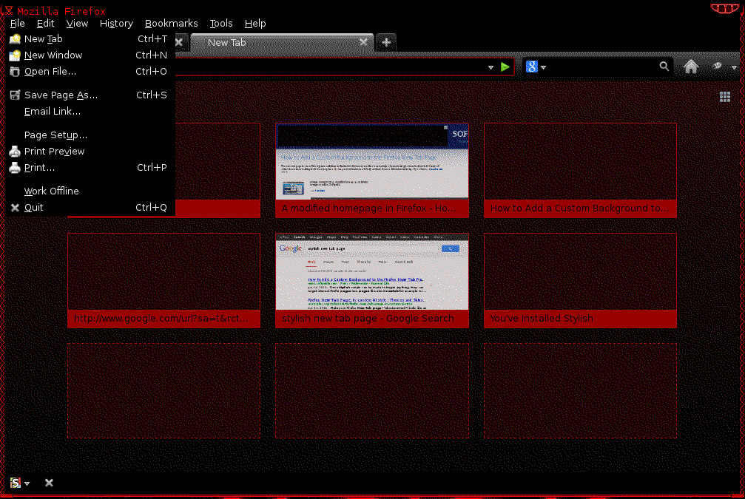The width and height of the screenshot is (745, 499).
Task: Open the dropdown arrow beside bookmarks icon
Action: [x=734, y=67]
